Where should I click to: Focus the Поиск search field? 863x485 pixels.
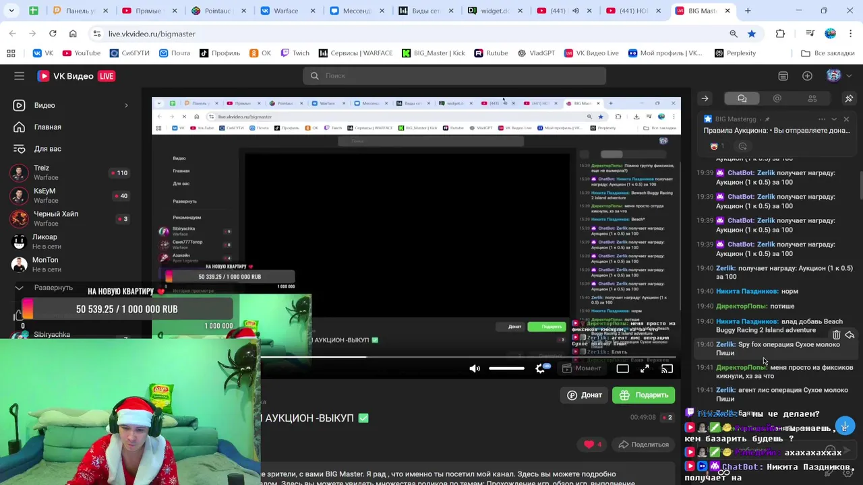click(454, 76)
